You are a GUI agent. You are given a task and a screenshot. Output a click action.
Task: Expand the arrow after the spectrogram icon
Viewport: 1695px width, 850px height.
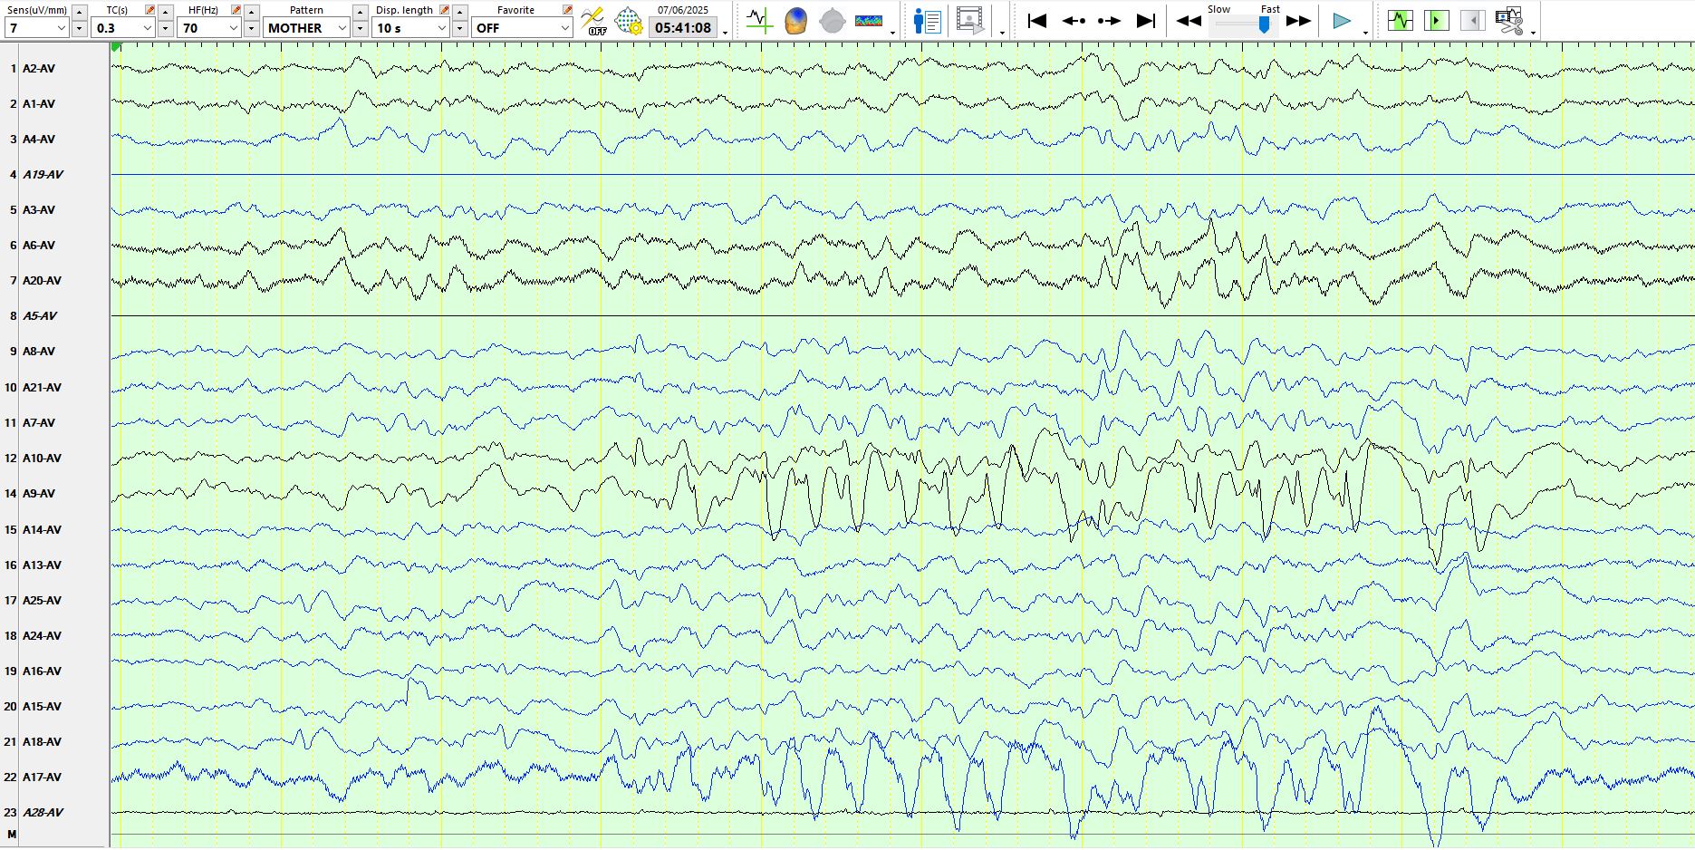tap(893, 33)
